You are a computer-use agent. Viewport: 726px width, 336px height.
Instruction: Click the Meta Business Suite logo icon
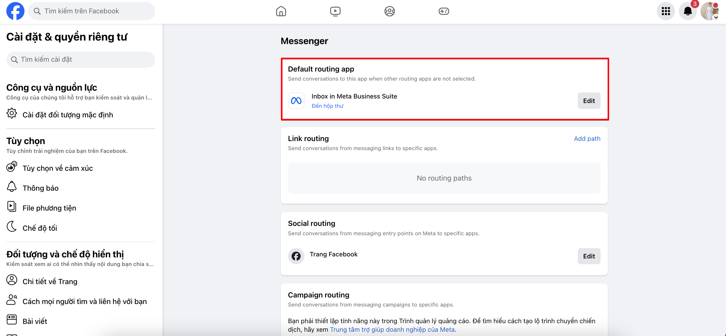coord(296,101)
